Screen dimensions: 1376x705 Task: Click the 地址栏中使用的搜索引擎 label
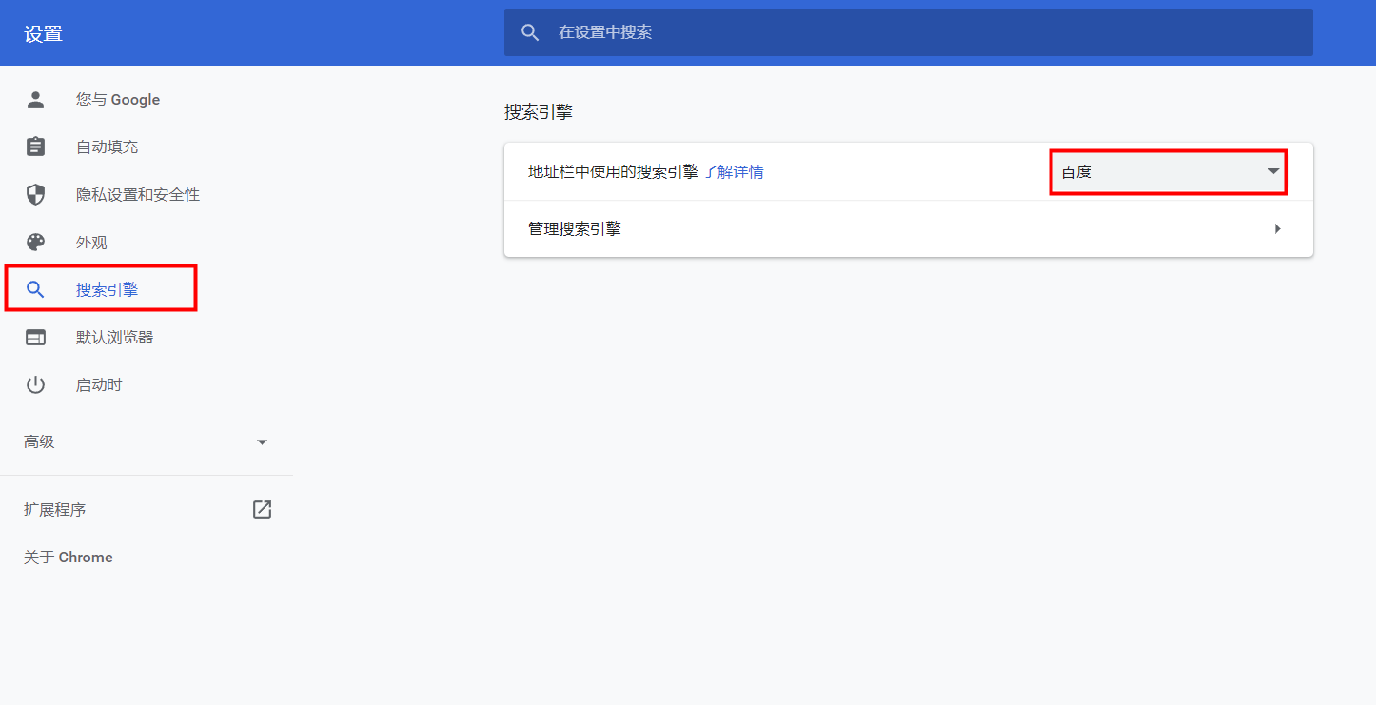tap(613, 172)
